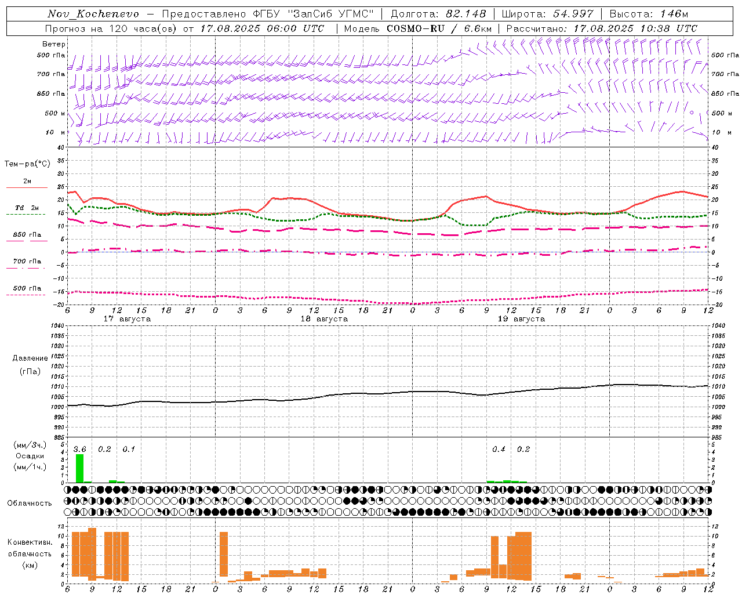Click the '700 гПа' temperature legend entry
Viewport: 742px width, 594px height.
click(27, 262)
